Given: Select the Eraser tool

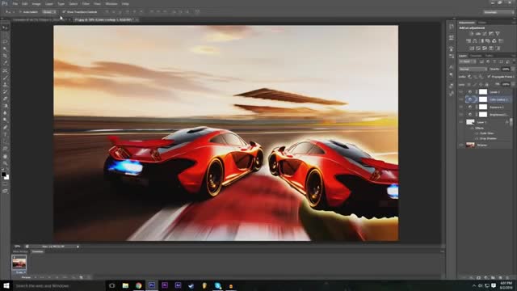Looking at the screenshot, I should click(6, 99).
